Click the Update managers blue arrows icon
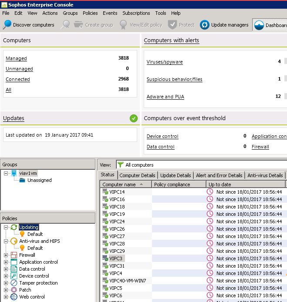Screen dimensions: 287x302 point(205,25)
